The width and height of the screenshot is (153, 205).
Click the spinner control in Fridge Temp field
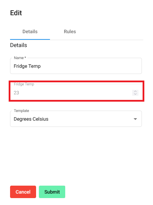click(x=135, y=93)
